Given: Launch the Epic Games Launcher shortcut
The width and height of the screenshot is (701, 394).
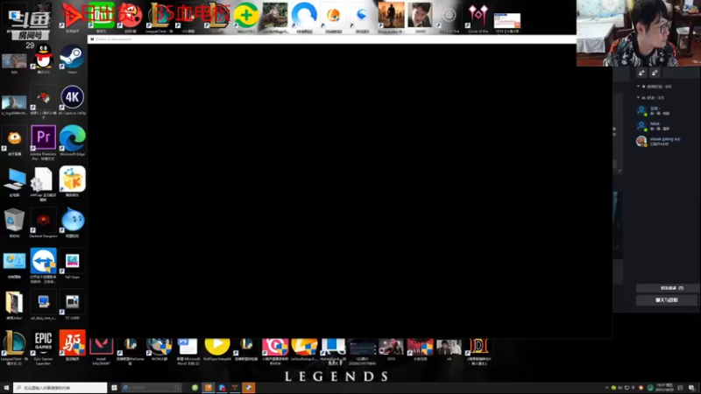Looking at the screenshot, I should coord(43,348).
